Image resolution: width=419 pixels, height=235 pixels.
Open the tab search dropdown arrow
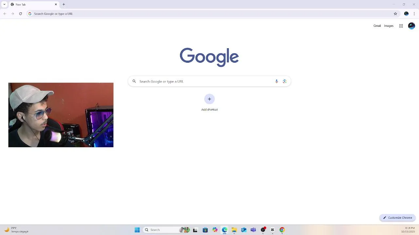coord(4,5)
